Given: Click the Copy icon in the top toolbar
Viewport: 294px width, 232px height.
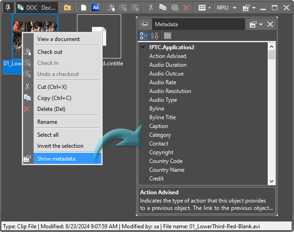Looking at the screenshot, I should [x=163, y=8].
